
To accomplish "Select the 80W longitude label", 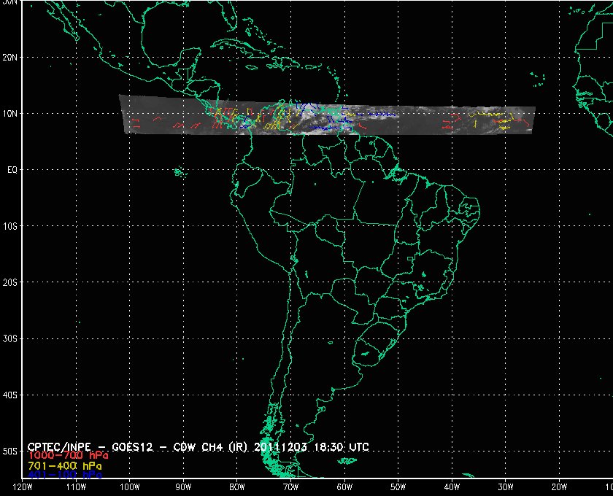I will pyautogui.click(x=237, y=487).
